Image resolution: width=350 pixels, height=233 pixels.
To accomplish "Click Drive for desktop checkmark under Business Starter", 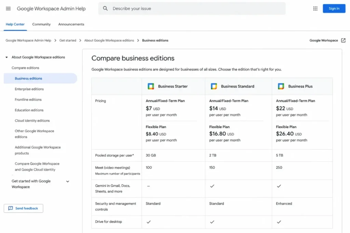I will 148,222.
